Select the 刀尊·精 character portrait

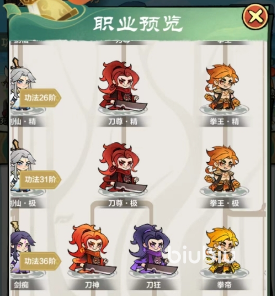pos(122,88)
